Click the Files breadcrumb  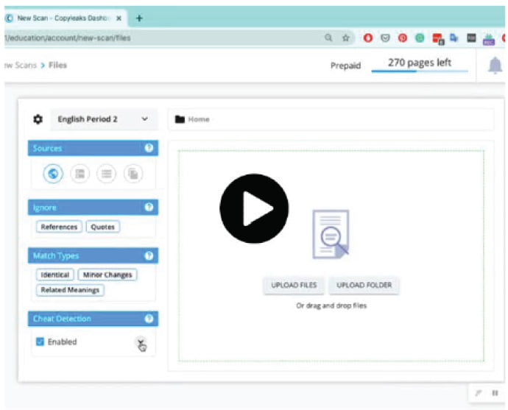coord(57,65)
